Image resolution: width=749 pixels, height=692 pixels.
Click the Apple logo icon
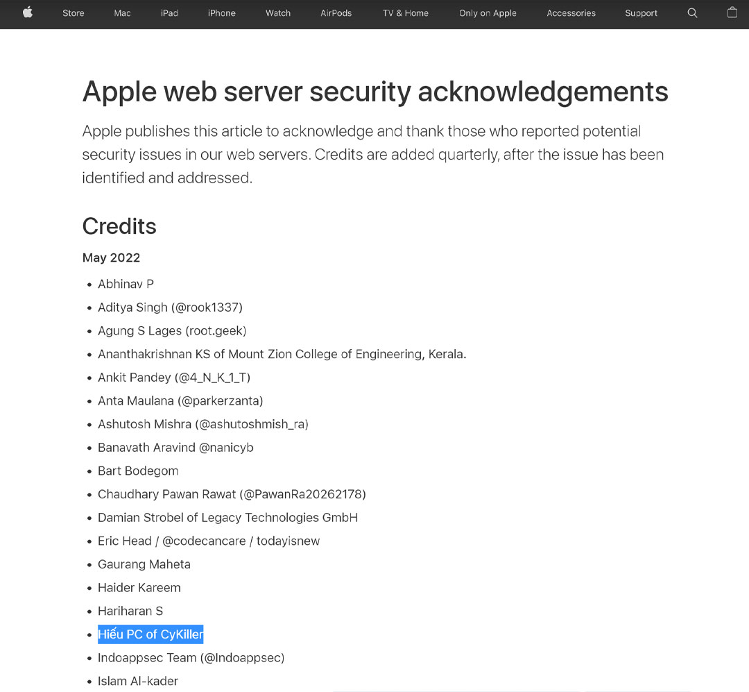(28, 13)
